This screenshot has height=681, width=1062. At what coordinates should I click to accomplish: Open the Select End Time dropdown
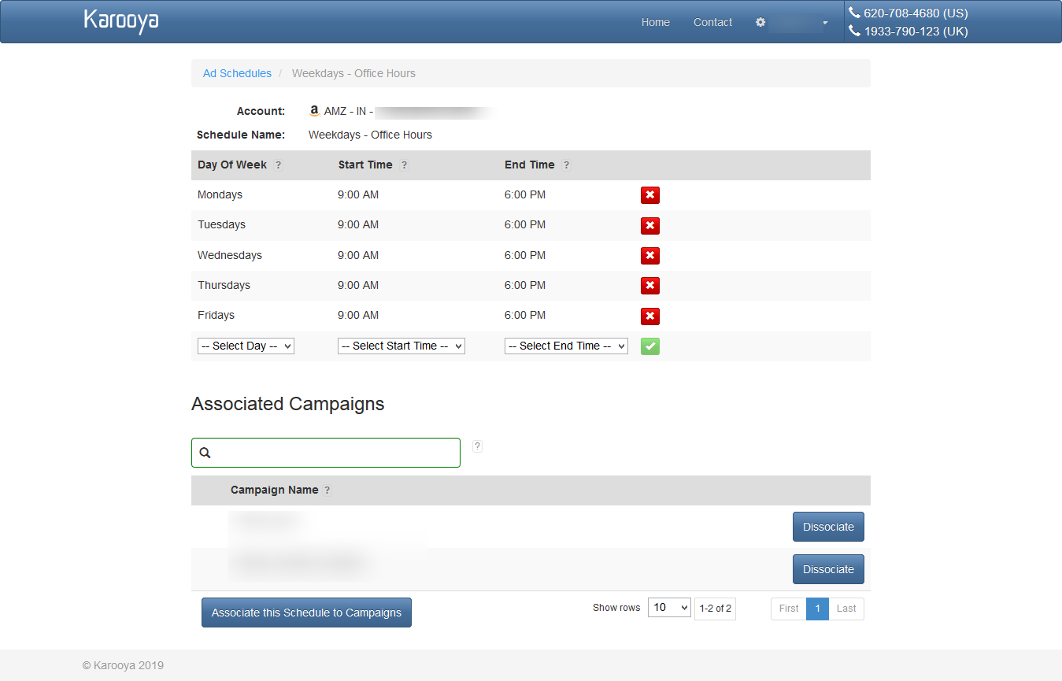566,346
